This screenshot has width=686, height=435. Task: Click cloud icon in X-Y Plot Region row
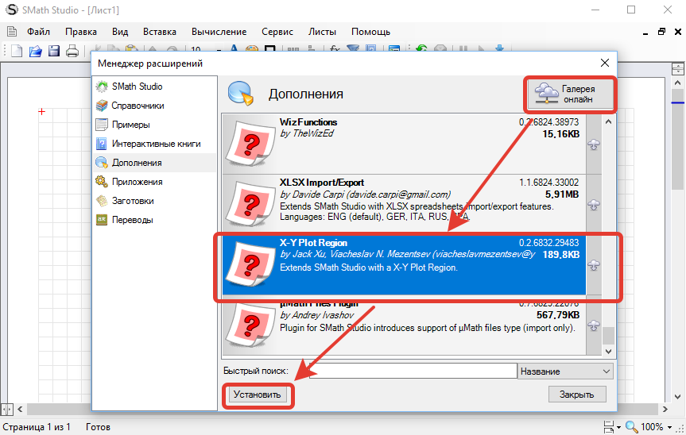593,265
